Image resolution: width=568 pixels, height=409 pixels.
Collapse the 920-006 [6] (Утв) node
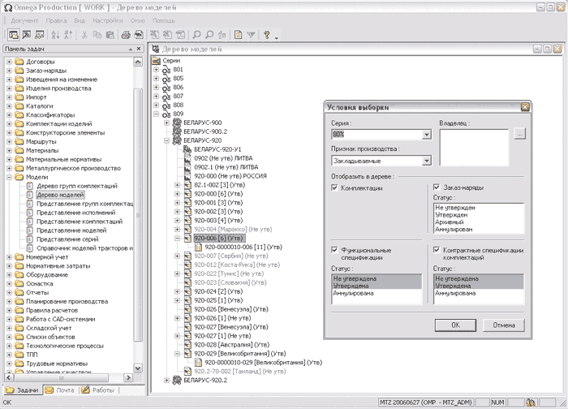point(177,239)
